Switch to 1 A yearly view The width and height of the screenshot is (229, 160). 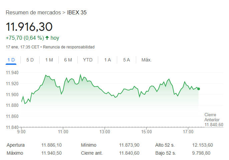(x=107, y=60)
